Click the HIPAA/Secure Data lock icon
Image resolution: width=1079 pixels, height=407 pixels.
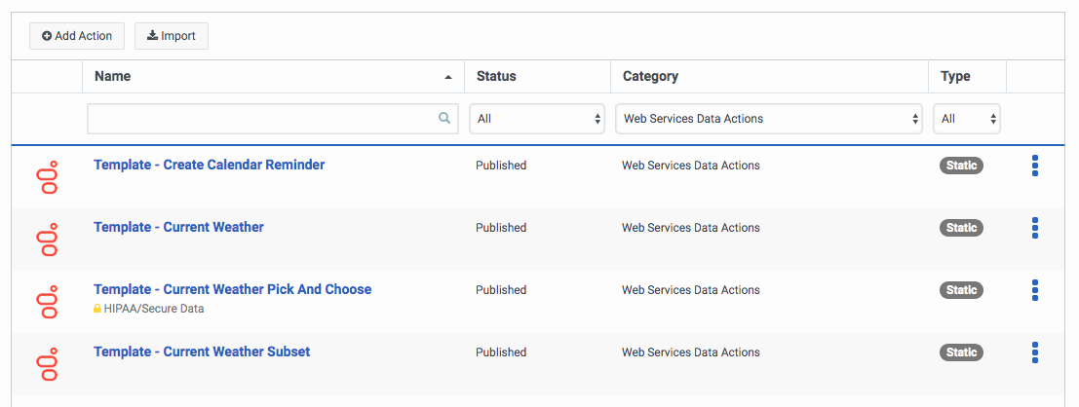pyautogui.click(x=97, y=309)
